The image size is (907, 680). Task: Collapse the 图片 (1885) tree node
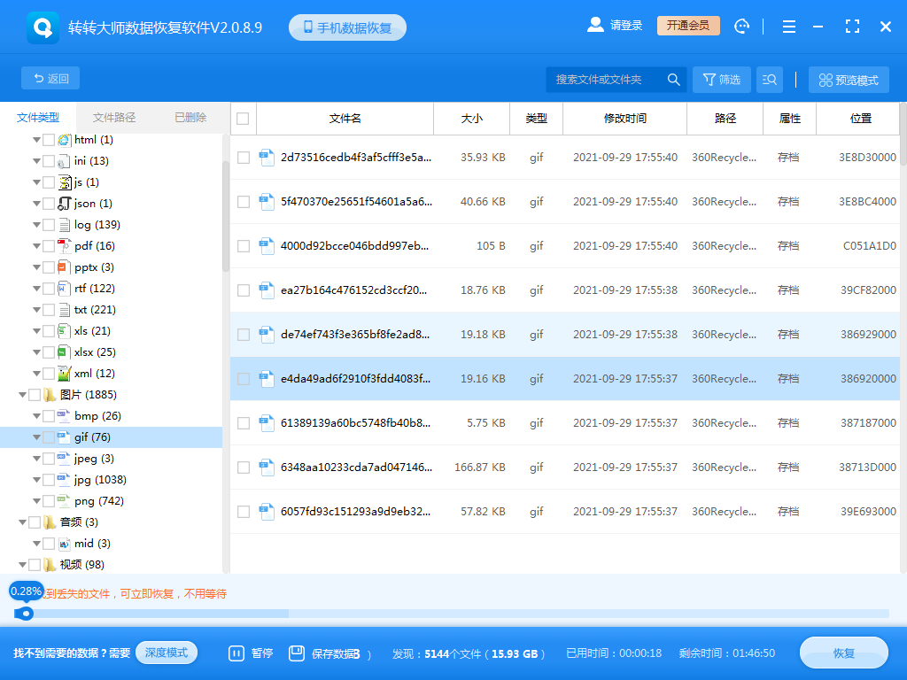coord(20,394)
